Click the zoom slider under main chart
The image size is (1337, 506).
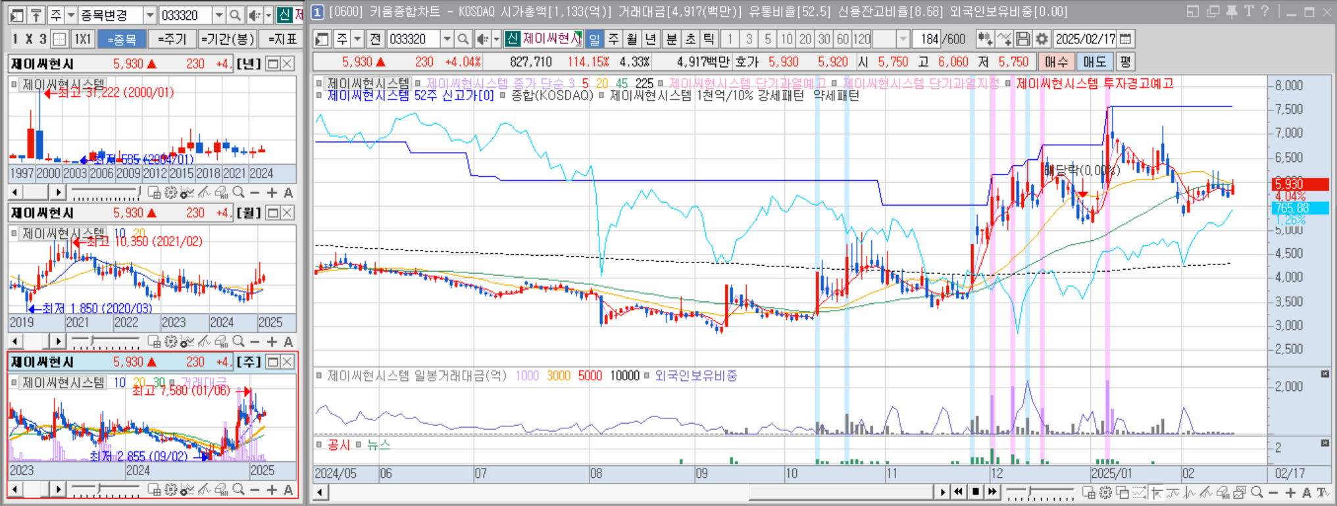[1030, 492]
